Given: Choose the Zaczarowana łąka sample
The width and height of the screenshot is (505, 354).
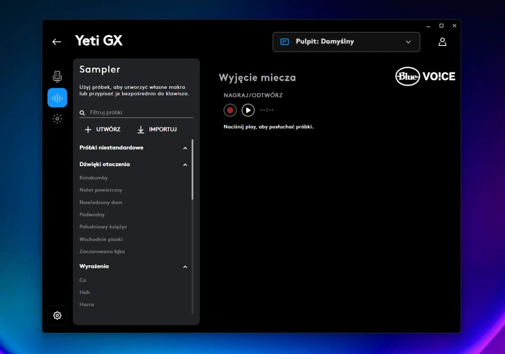Looking at the screenshot, I should (102, 251).
